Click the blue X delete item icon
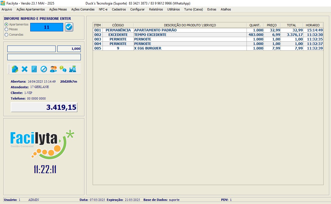 tap(25, 69)
